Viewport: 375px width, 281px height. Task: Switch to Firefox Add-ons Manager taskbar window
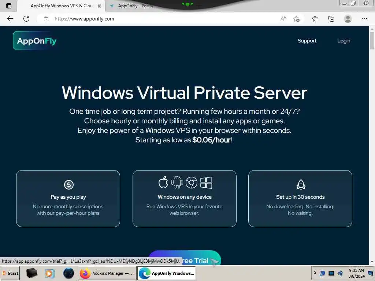coord(107,273)
